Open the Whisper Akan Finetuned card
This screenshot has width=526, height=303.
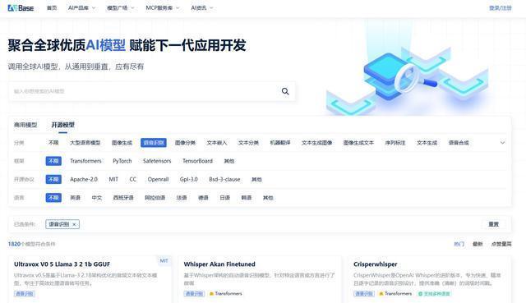[260, 279]
